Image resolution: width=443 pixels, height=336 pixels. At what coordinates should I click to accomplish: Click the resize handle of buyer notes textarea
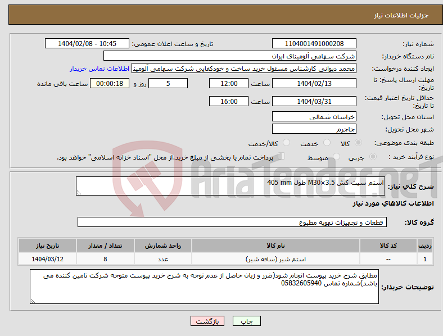tap(33, 301)
